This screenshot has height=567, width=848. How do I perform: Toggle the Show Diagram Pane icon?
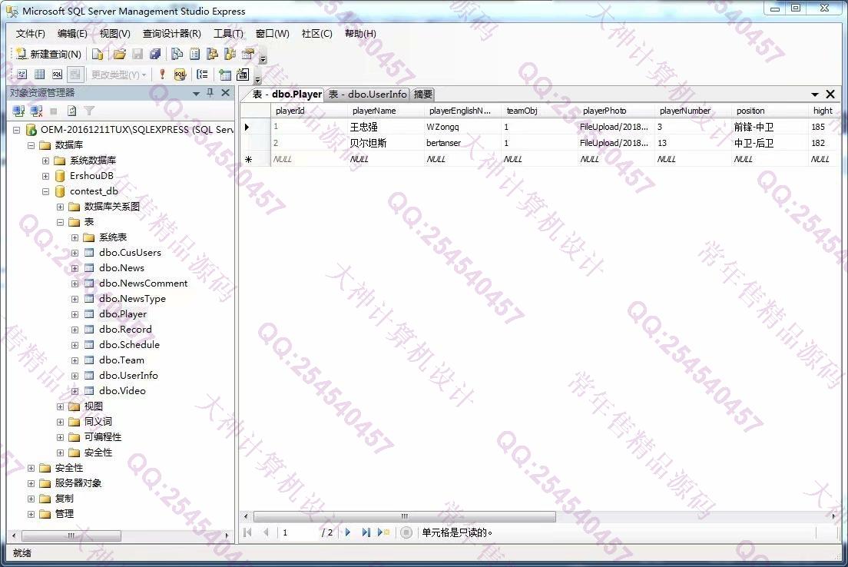pyautogui.click(x=22, y=75)
